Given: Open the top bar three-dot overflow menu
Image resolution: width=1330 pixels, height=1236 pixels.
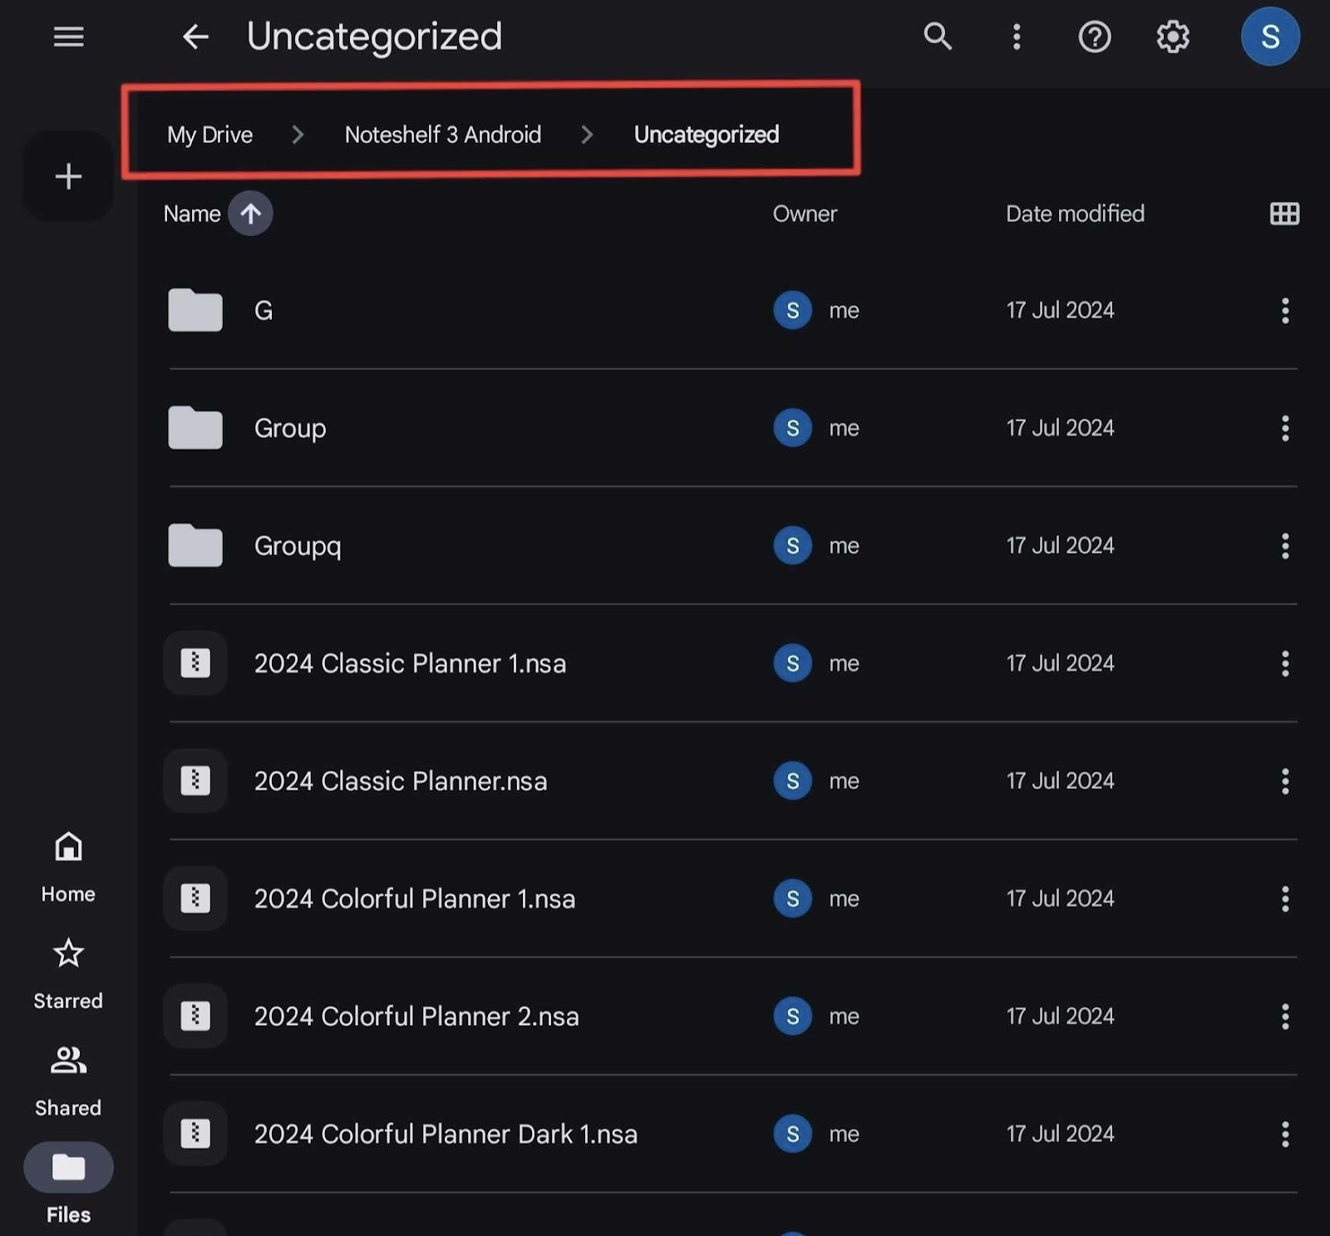Looking at the screenshot, I should pyautogui.click(x=1016, y=37).
